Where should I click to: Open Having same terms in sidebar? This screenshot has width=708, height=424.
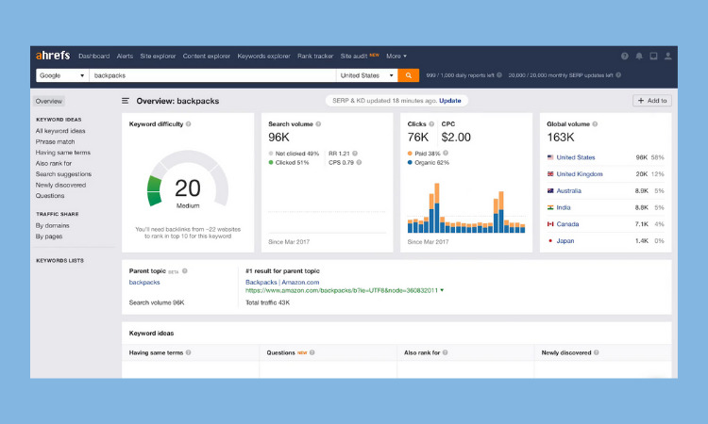(62, 153)
